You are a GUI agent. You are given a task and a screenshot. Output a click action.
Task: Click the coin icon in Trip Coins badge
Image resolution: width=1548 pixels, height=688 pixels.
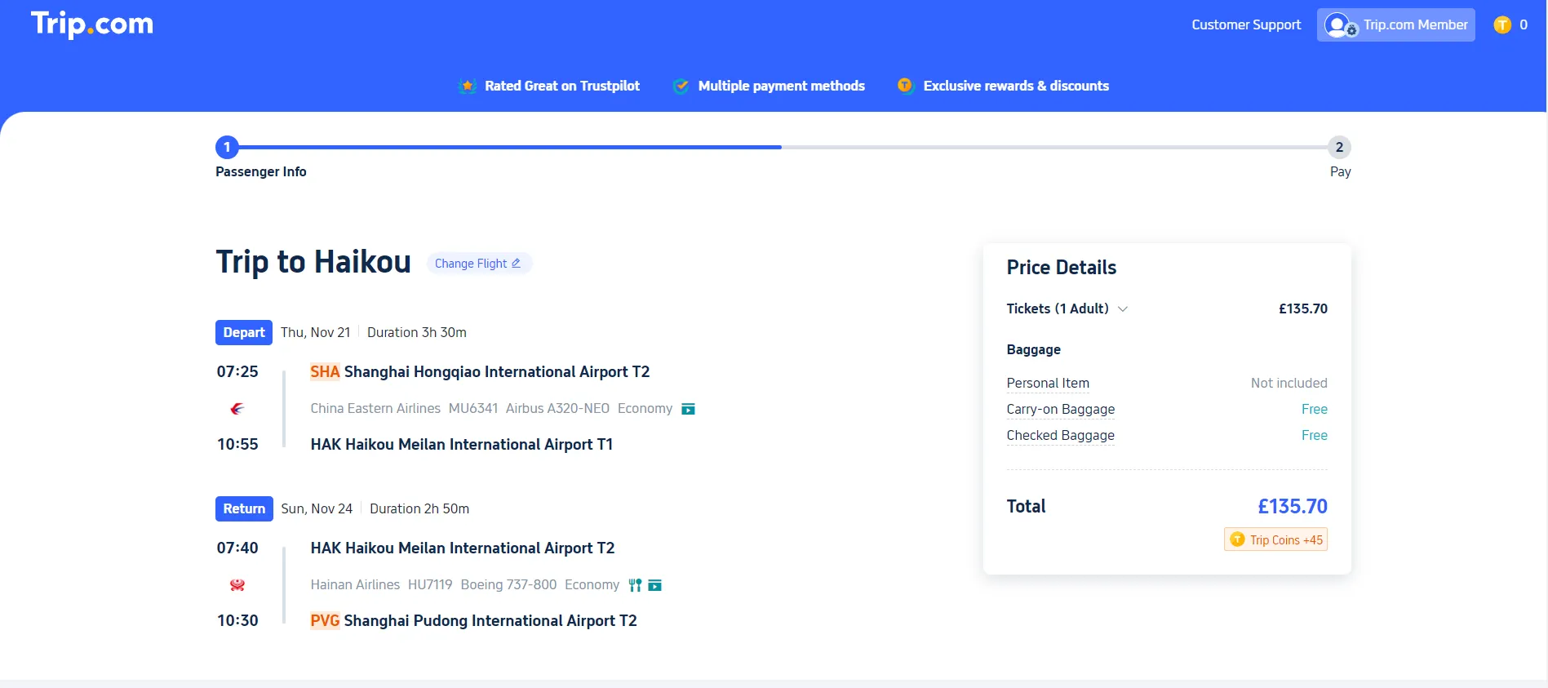(1237, 539)
